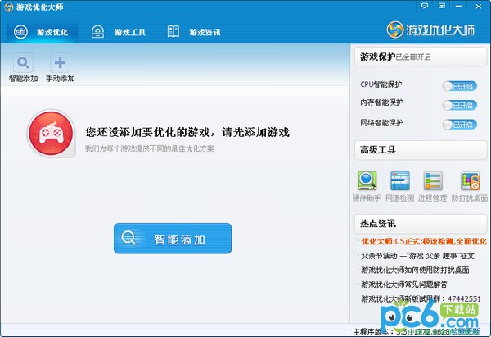Screen dimensions: 491x337
Task: Launch the 网速检测 tool
Action: pyautogui.click(x=400, y=186)
